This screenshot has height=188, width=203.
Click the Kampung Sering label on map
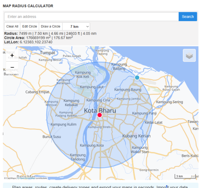coord(169,102)
